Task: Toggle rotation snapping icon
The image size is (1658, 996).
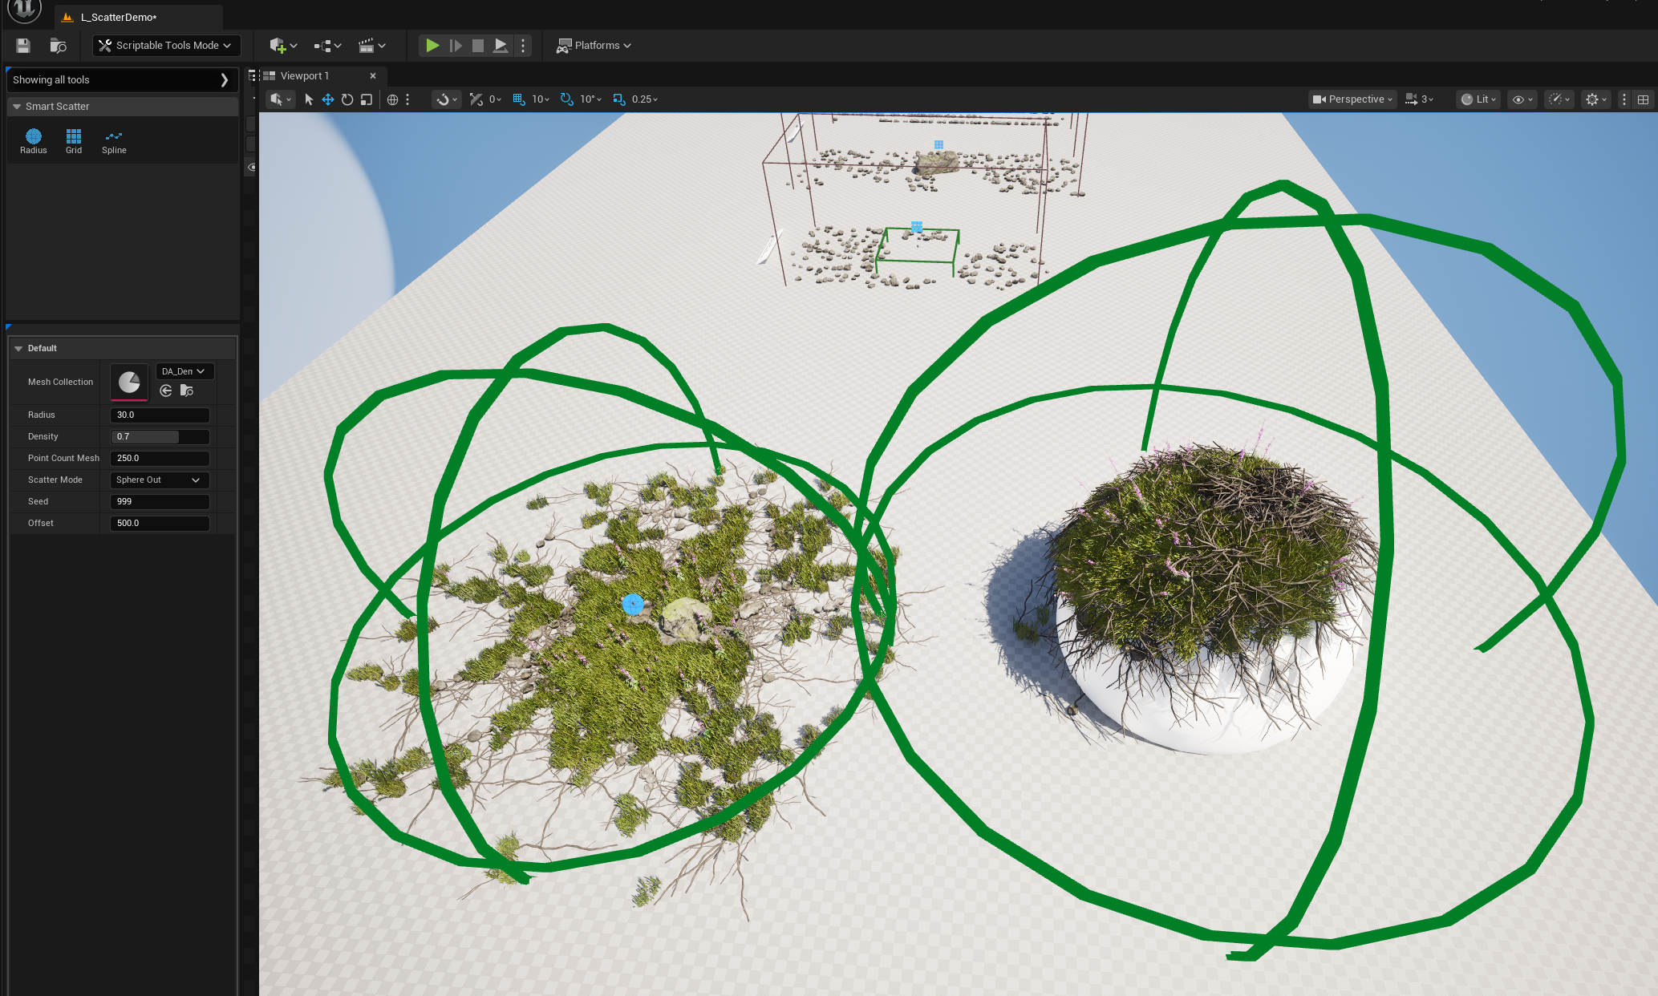Action: (x=566, y=99)
